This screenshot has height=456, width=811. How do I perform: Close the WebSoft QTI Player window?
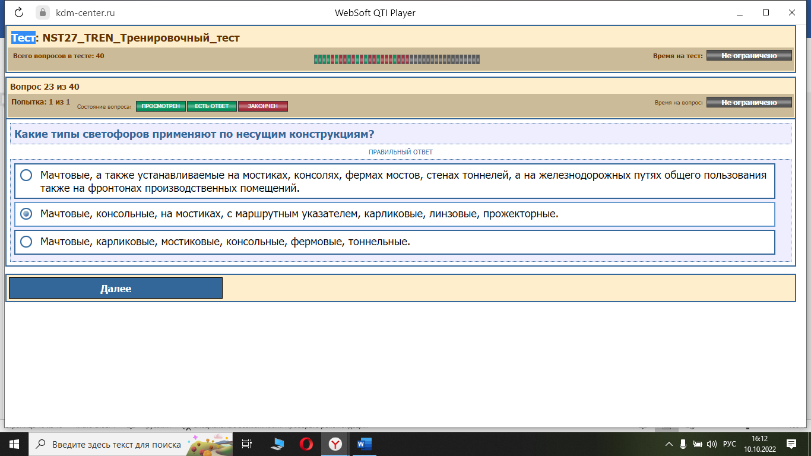793,12
